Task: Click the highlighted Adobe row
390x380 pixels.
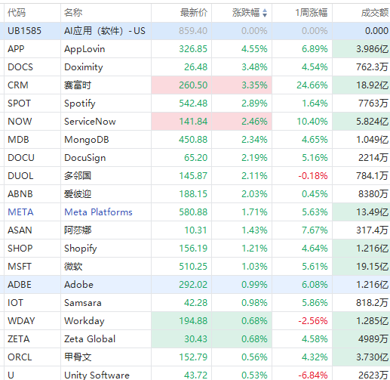Action: (195, 285)
